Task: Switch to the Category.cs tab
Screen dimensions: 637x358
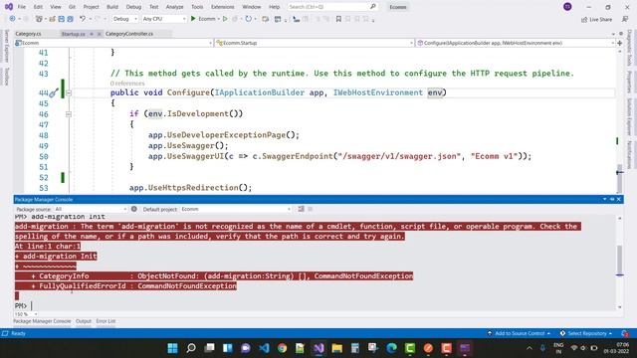Action: [29, 34]
